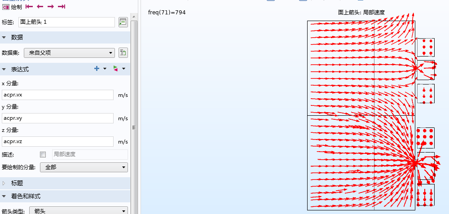The image size is (449, 214).
Task: Collapse the 数据 section
Action: tap(4, 37)
